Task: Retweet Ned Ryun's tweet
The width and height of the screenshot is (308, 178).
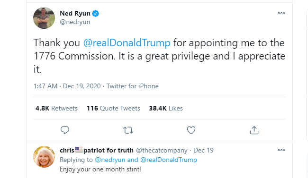Action: coord(128,130)
